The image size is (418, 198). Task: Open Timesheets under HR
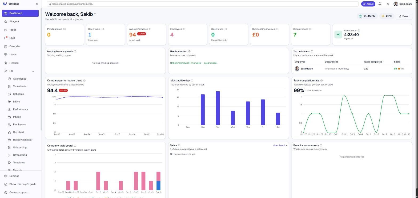22,86
